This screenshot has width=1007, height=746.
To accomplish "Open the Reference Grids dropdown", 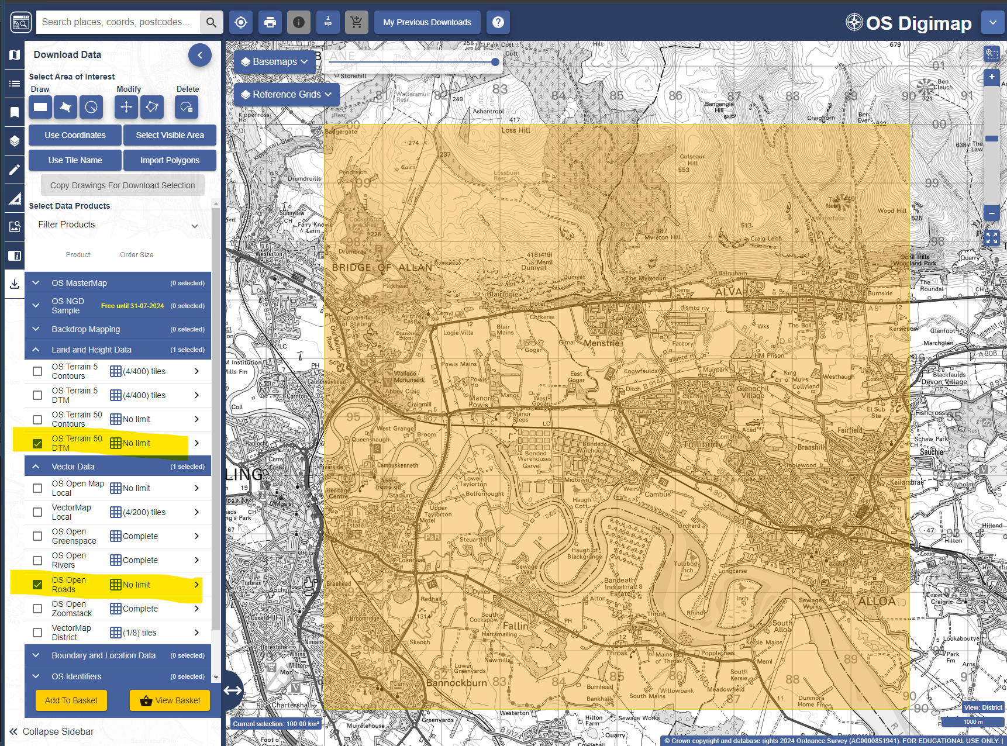I will click(x=287, y=94).
